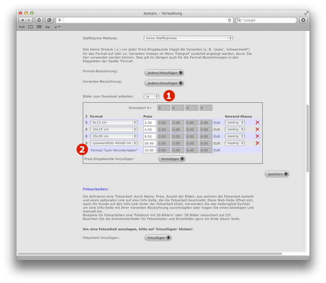The height and width of the screenshot is (283, 326).
Task: Click the magnifier in the Google search field
Action: tap(239, 20)
